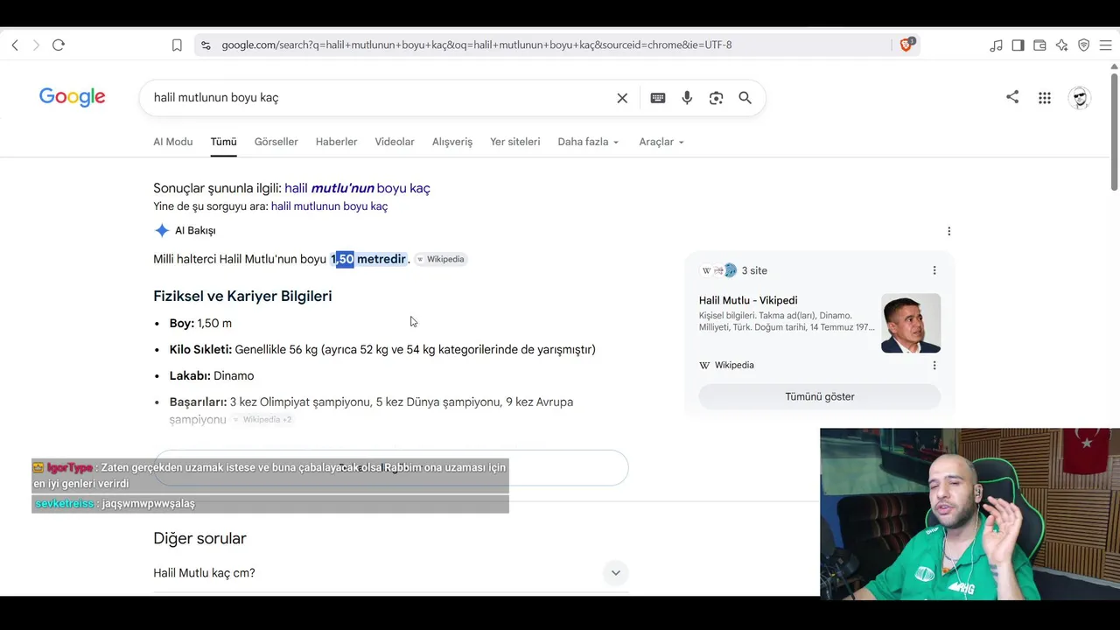This screenshot has width=1120, height=630.
Task: Open Halil Mutlu portrait thumbnail
Action: (911, 323)
